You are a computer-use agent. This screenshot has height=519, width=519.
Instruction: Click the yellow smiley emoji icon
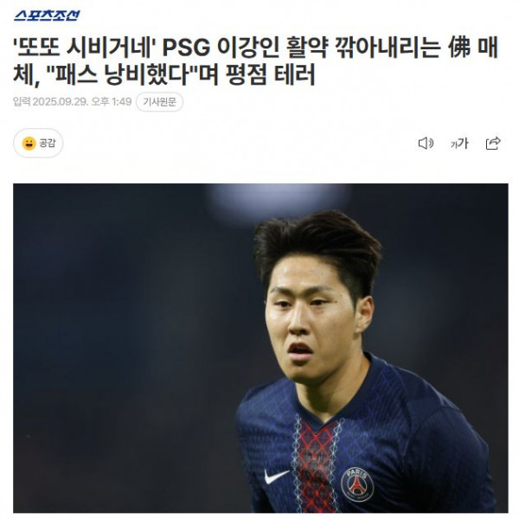(29, 144)
